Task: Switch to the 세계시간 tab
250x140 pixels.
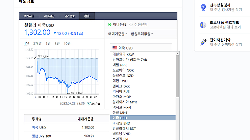Action: 49,16
